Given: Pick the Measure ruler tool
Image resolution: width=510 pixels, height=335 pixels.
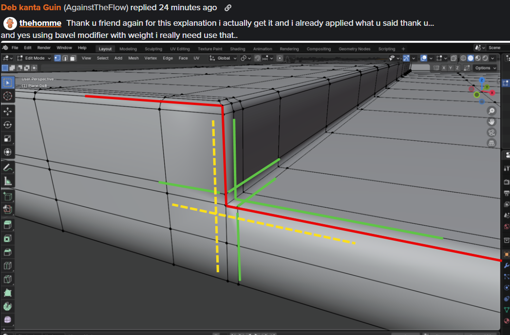Looking at the screenshot, I should pyautogui.click(x=7, y=181).
